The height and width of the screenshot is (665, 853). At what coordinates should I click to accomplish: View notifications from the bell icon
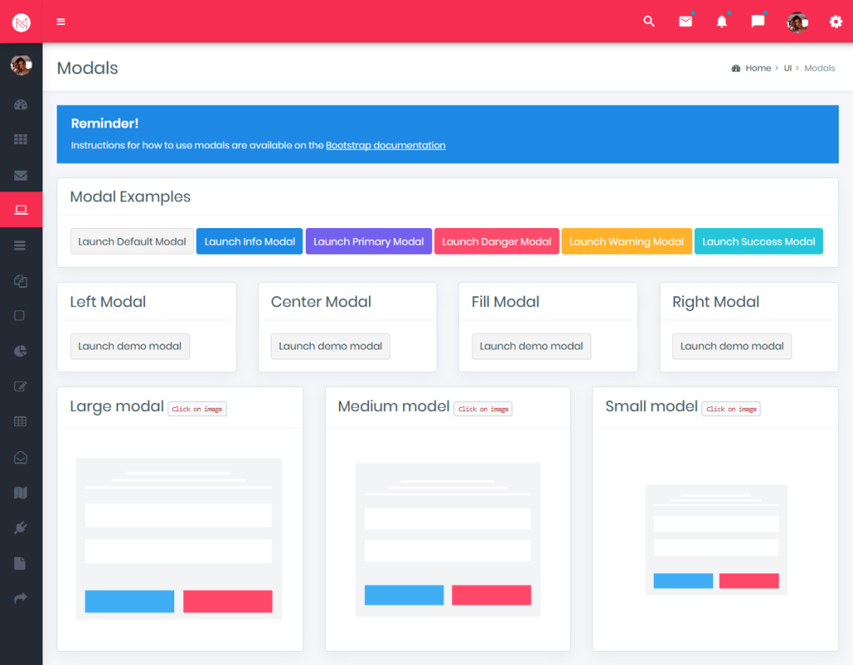click(721, 22)
